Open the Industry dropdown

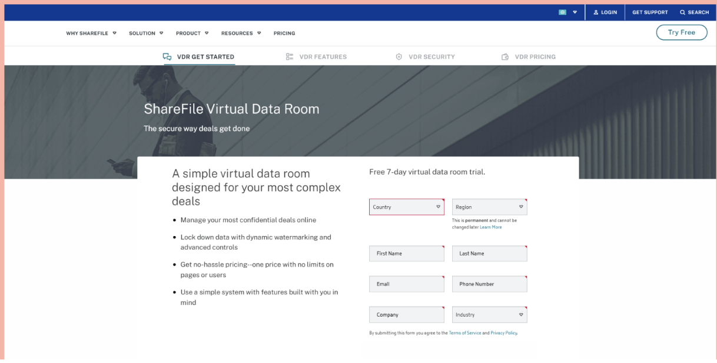click(490, 315)
